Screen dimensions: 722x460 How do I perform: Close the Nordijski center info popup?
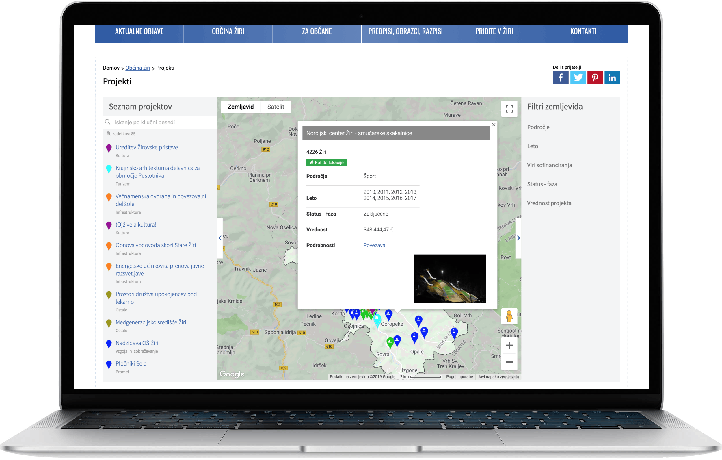pyautogui.click(x=494, y=125)
